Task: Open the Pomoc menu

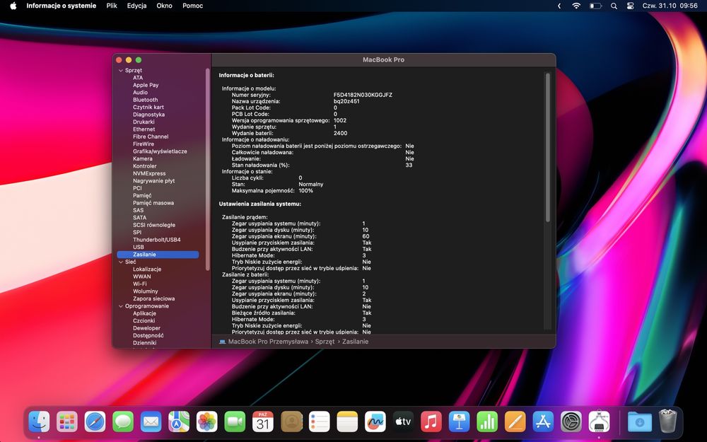Action: (x=192, y=6)
